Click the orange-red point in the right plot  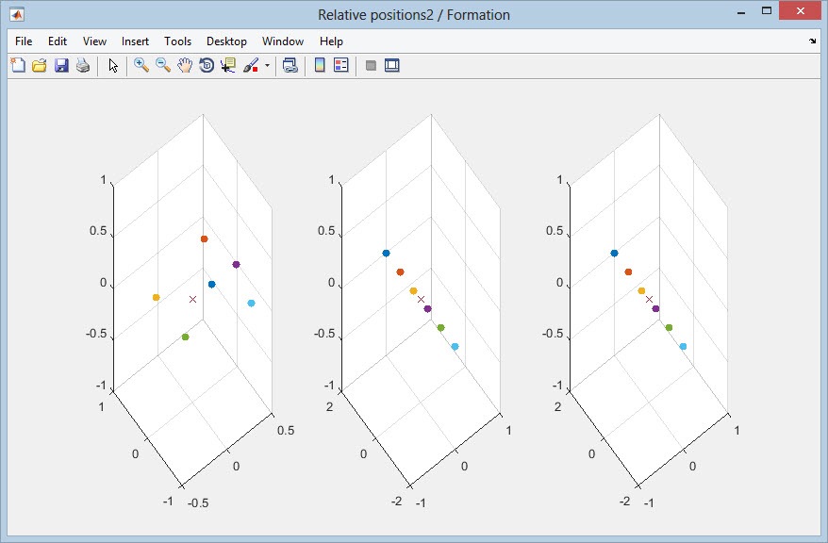(x=628, y=272)
